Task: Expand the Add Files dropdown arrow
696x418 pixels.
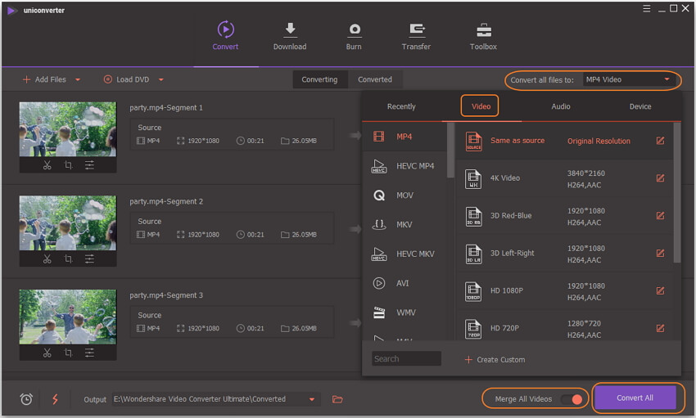Action: [x=78, y=80]
